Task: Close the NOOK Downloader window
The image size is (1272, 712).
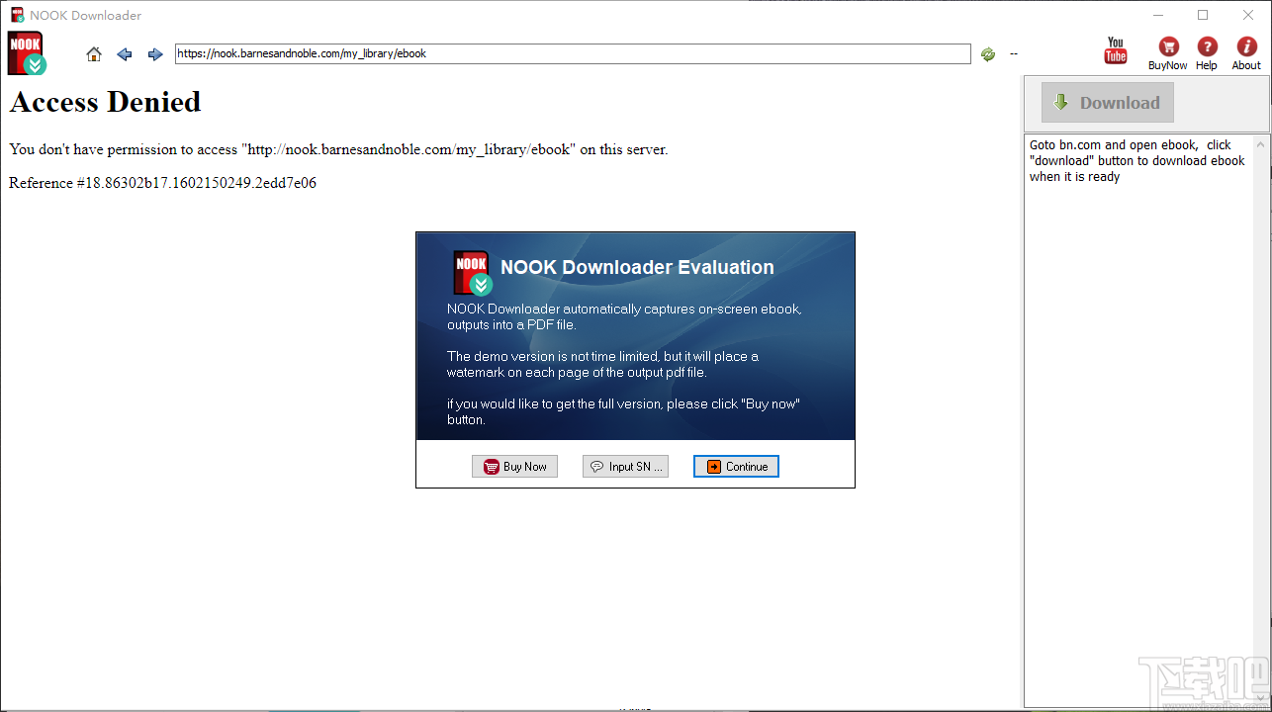Action: coord(1248,15)
